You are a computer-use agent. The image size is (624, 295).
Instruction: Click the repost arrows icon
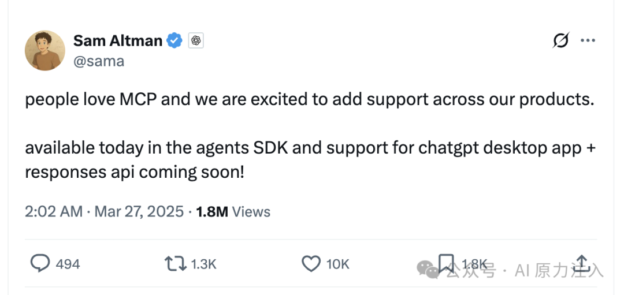[176, 264]
